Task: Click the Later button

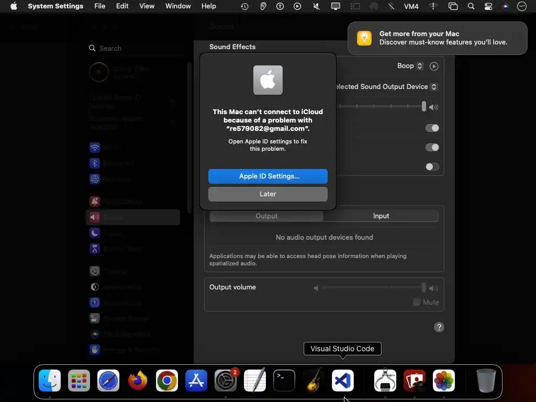Action: pos(267,194)
